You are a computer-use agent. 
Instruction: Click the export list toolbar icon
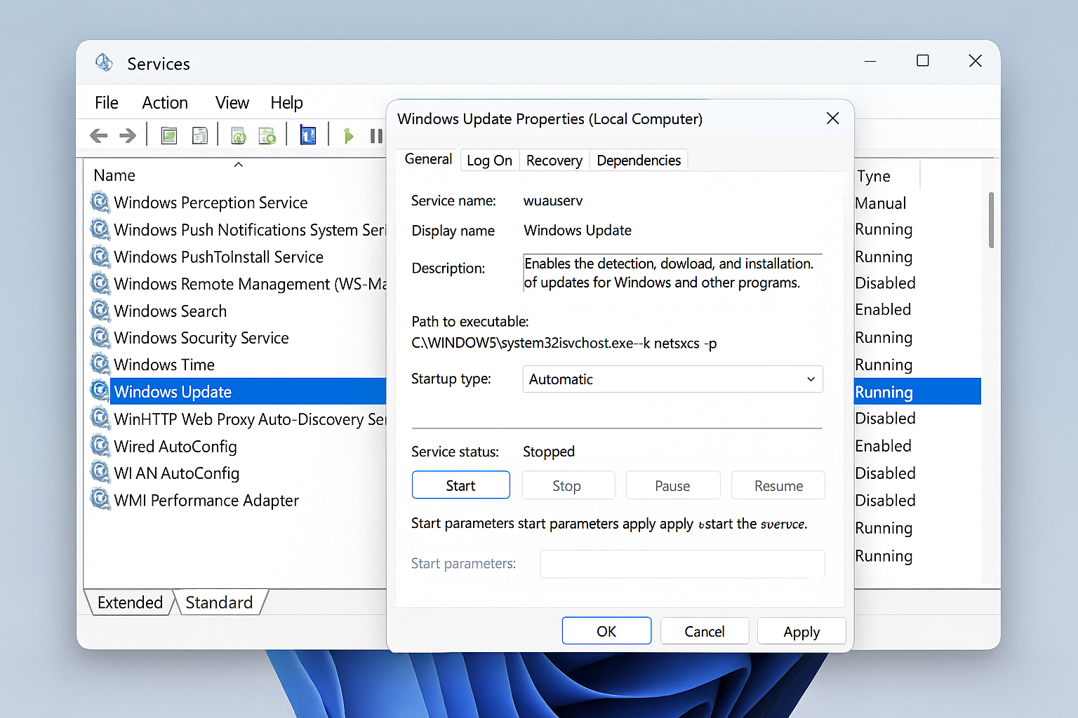pos(267,135)
